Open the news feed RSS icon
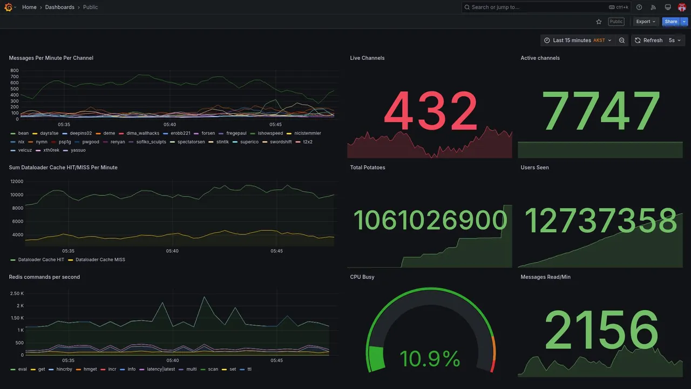 653,7
